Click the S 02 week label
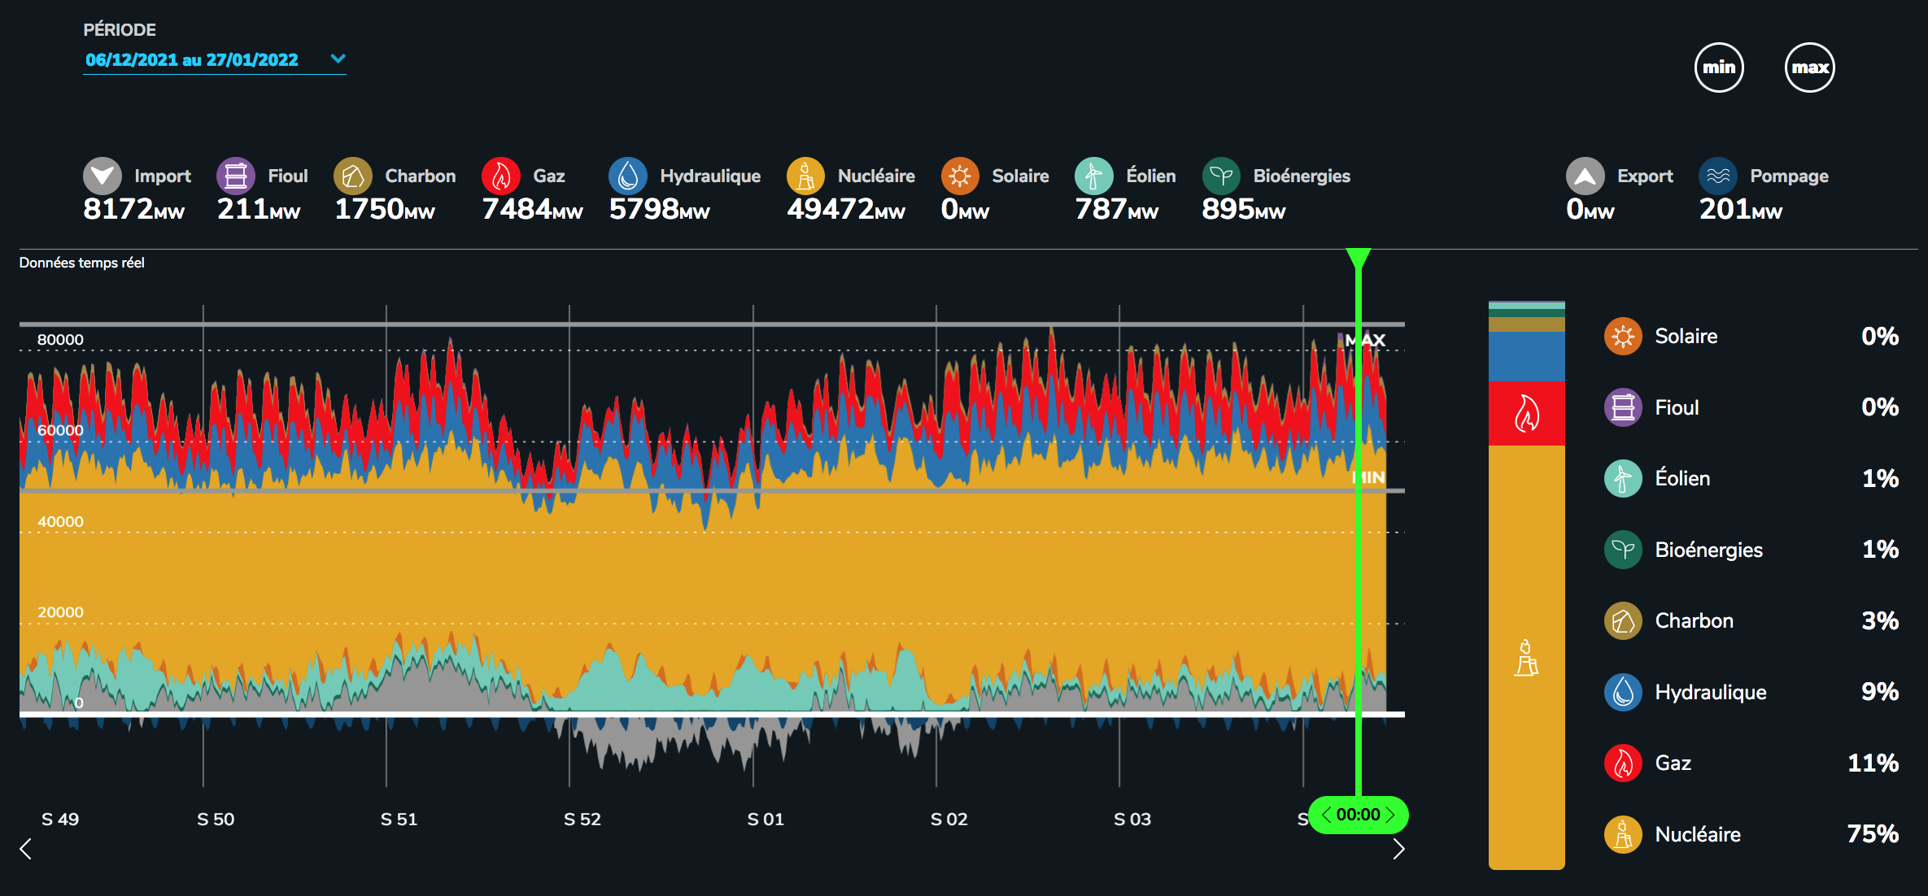1928x896 pixels. (949, 819)
